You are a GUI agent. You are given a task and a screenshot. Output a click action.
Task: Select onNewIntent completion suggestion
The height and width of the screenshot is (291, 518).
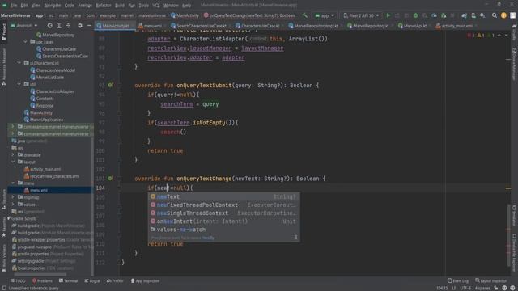(223, 221)
